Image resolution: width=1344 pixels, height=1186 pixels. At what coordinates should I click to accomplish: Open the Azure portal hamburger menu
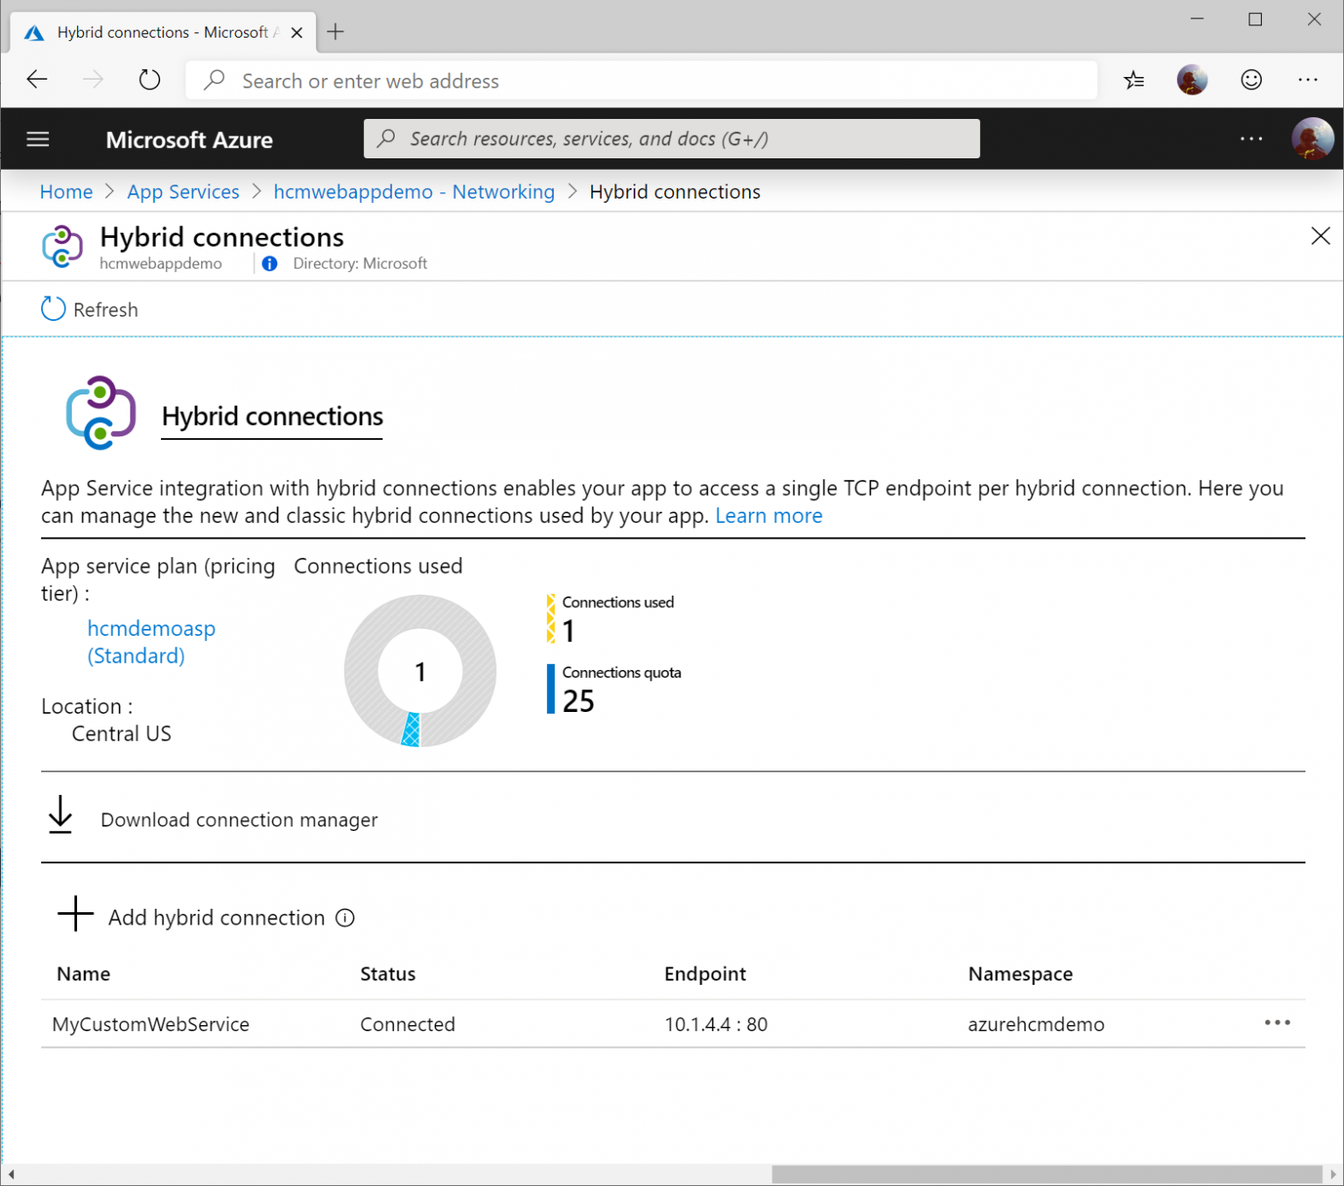(x=37, y=138)
